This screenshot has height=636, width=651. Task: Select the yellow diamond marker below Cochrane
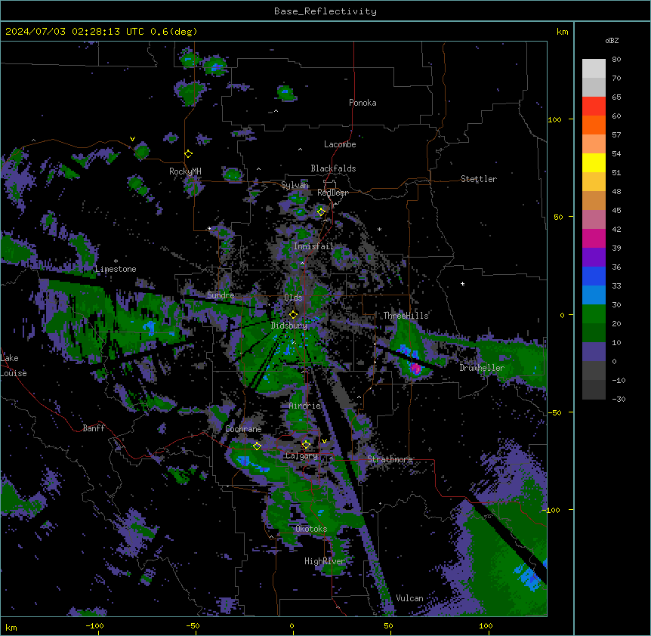pos(257,446)
